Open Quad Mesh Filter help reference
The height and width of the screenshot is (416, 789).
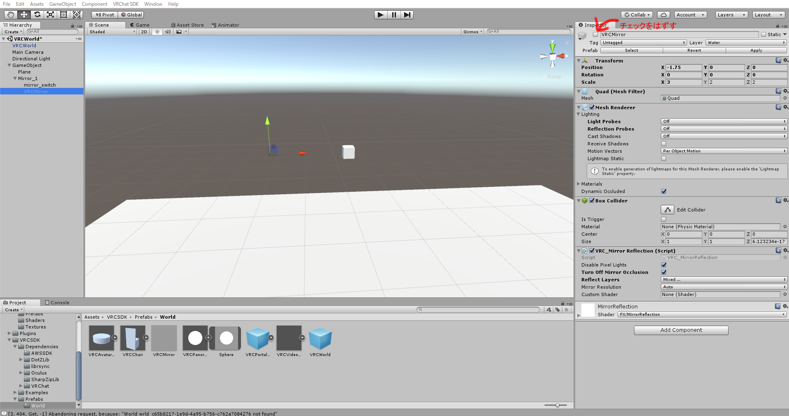[778, 91]
